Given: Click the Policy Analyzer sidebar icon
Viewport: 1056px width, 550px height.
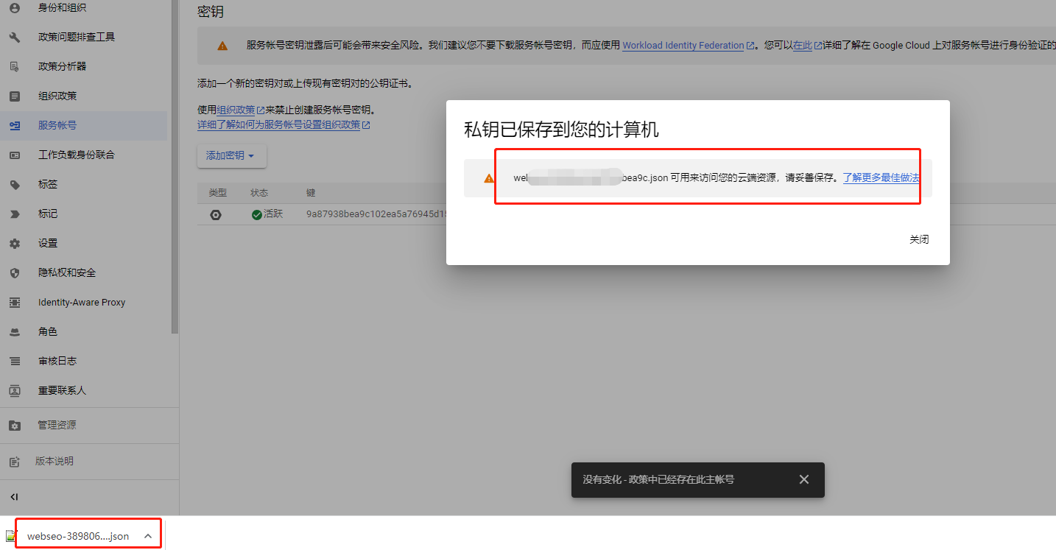Looking at the screenshot, I should 14,67.
